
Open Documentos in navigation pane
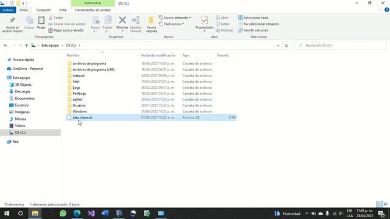(24, 99)
